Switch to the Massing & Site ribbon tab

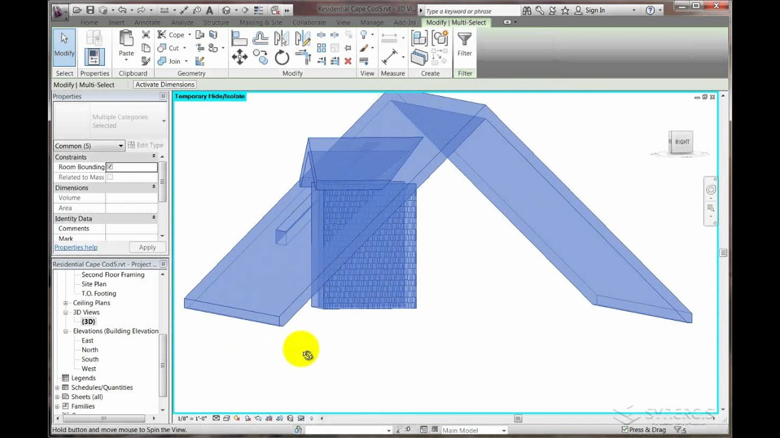[x=261, y=22]
